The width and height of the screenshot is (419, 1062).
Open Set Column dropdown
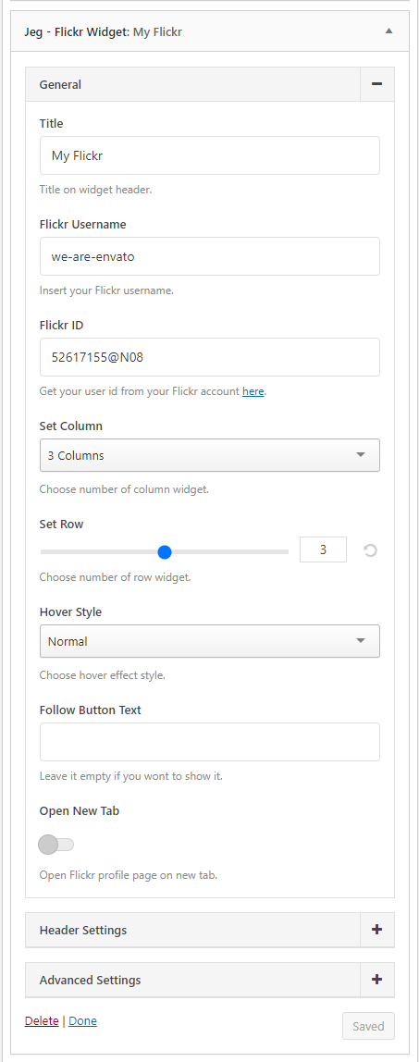pyautogui.click(x=210, y=455)
